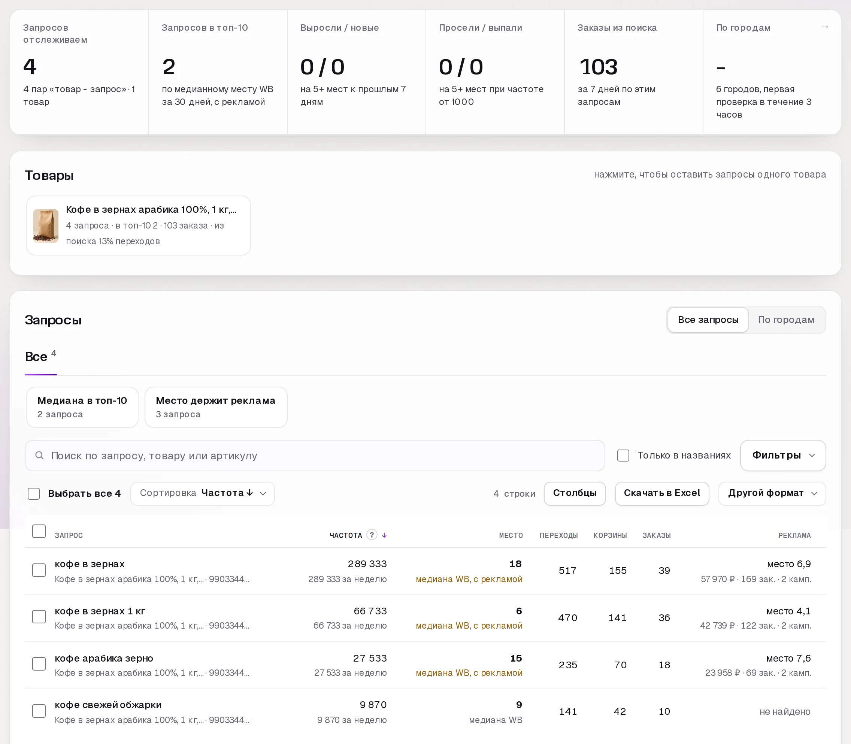Image resolution: width=851 pixels, height=744 pixels.
Task: Click не найдено in the Реклама column
Action: [x=785, y=711]
